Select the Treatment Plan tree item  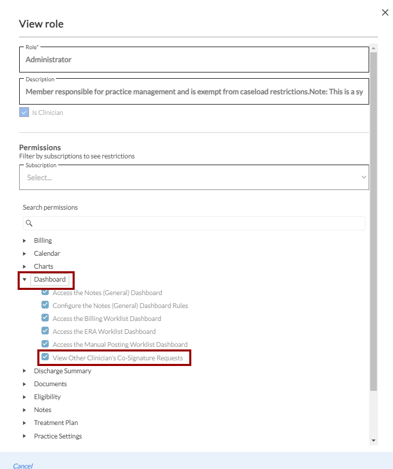coord(56,423)
